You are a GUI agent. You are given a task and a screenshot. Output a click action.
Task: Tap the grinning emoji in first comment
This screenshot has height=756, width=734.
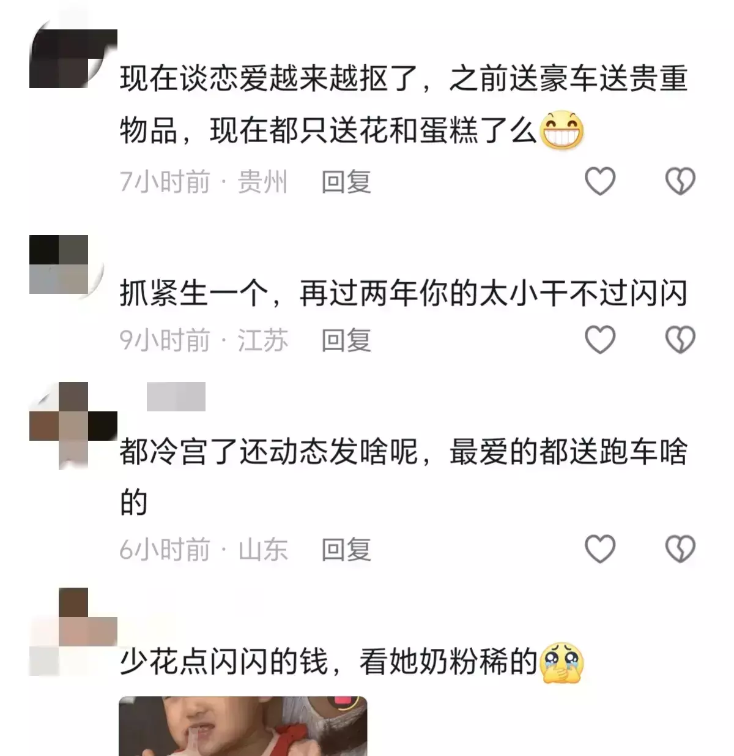click(x=562, y=130)
